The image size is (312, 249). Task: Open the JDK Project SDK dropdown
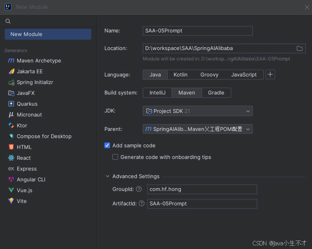198,111
